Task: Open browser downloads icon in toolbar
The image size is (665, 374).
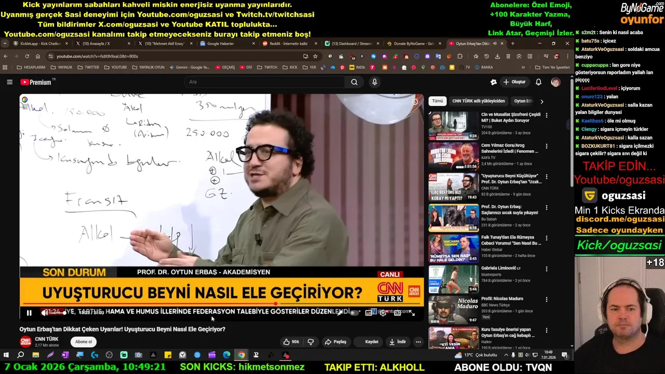Action: tap(497, 56)
